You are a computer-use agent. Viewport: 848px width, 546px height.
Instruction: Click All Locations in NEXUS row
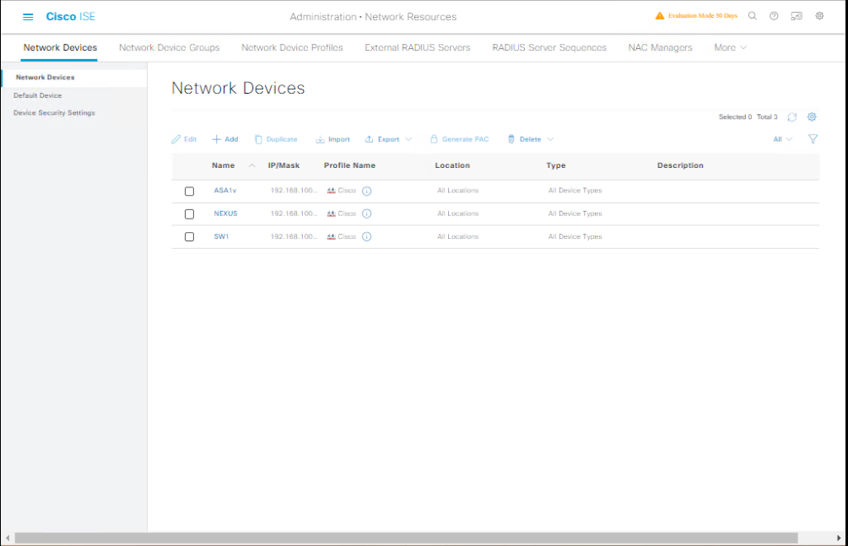point(458,214)
